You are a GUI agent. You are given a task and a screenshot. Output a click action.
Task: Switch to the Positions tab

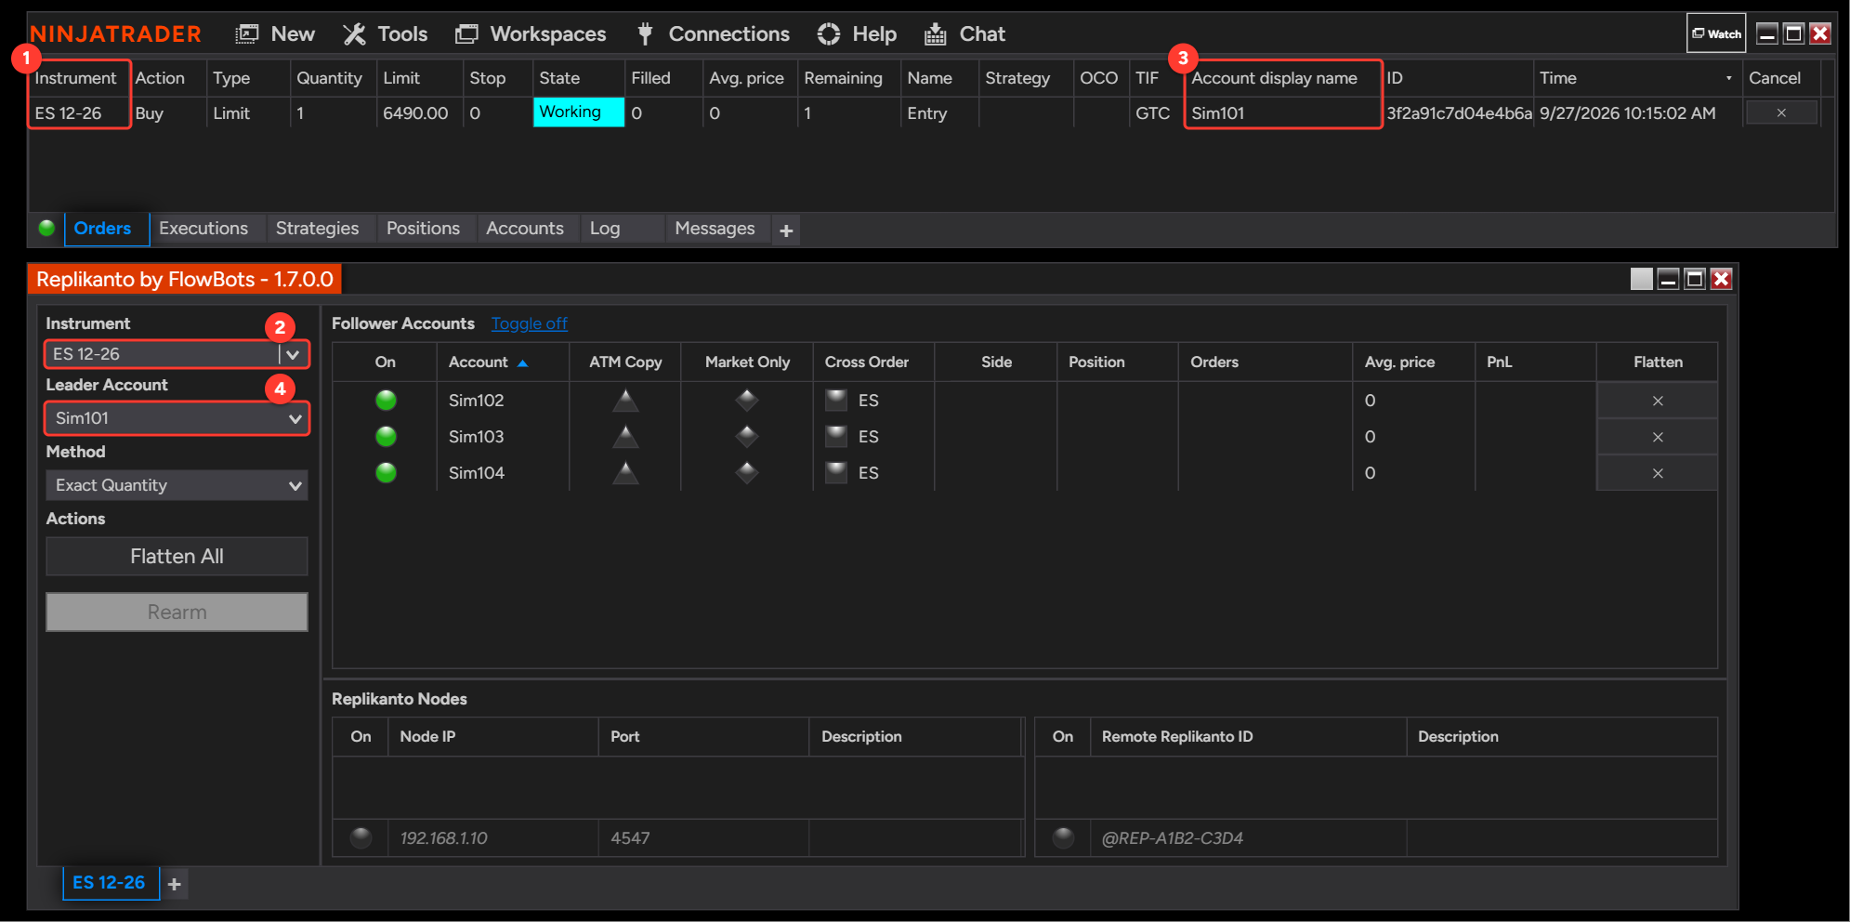coord(423,229)
